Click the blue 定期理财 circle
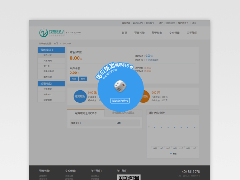The height and width of the screenshot is (180, 240). [x=80, y=96]
